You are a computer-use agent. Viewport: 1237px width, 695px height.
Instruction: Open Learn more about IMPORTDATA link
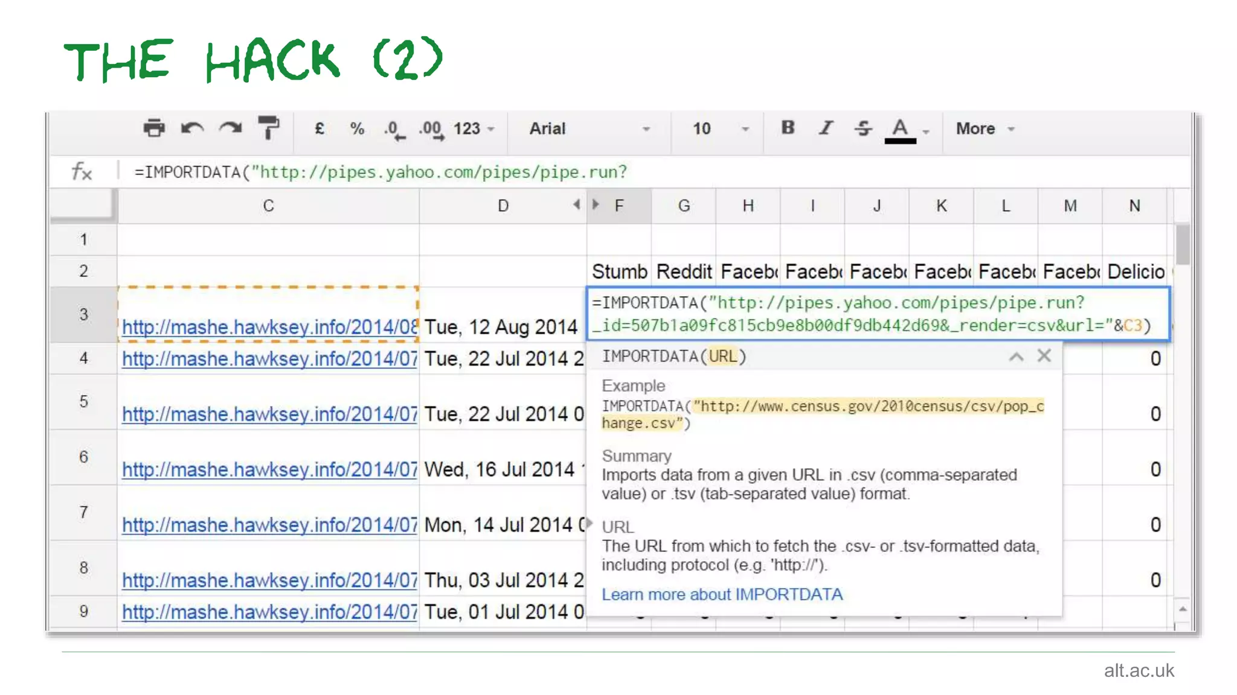722,594
